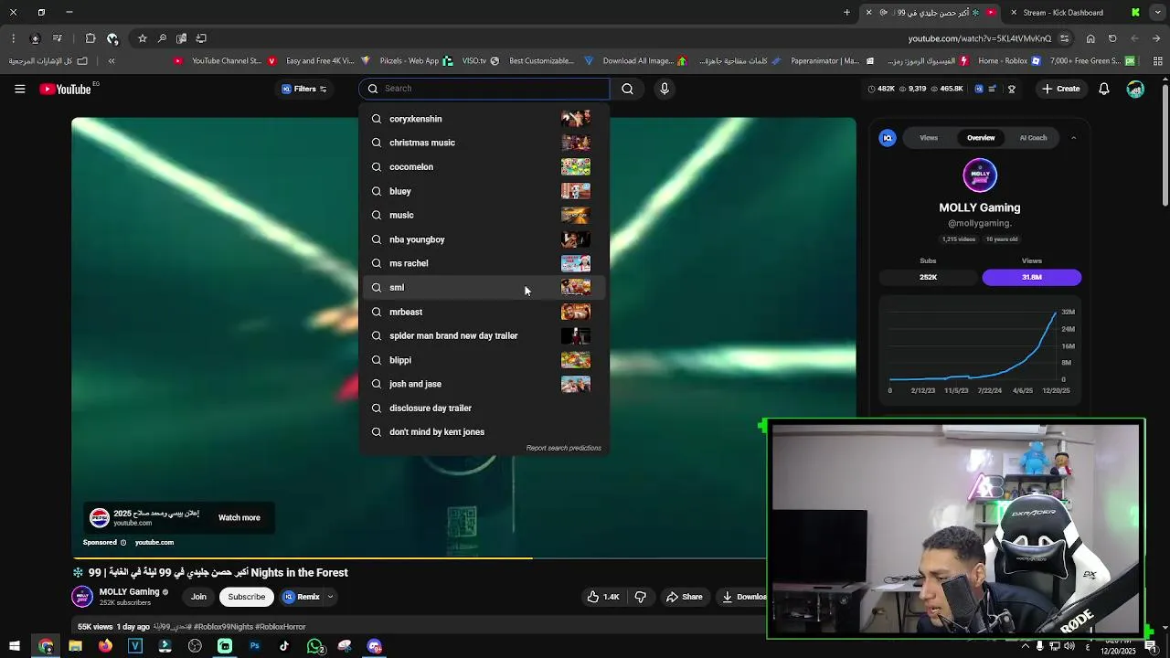Click the vidIQ Remix button

[302, 597]
